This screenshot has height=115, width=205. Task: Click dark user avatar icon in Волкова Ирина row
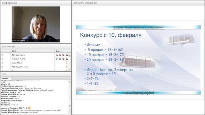tap(67, 55)
